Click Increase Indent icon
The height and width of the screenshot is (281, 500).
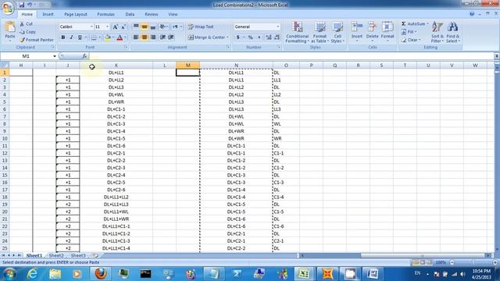click(x=171, y=37)
